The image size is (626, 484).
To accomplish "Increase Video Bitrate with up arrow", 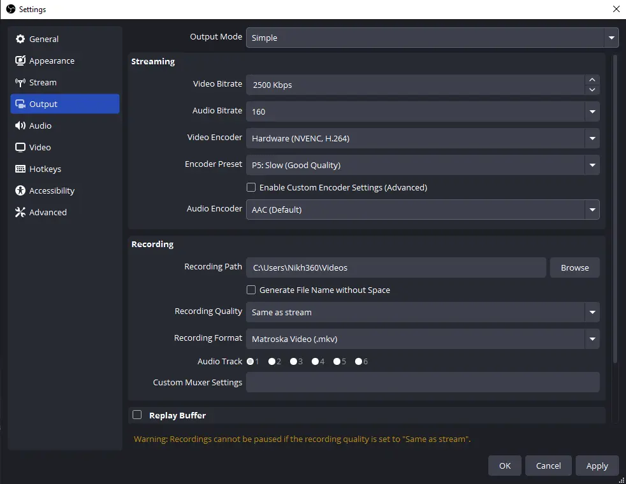I will click(x=592, y=80).
